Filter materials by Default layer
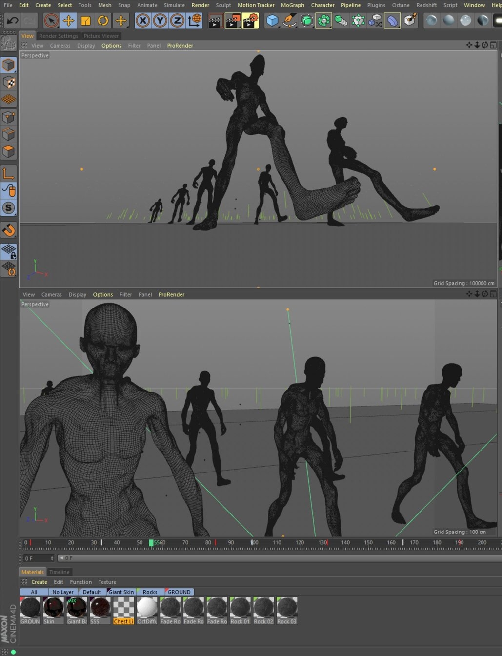Image resolution: width=502 pixels, height=656 pixels. [x=92, y=592]
